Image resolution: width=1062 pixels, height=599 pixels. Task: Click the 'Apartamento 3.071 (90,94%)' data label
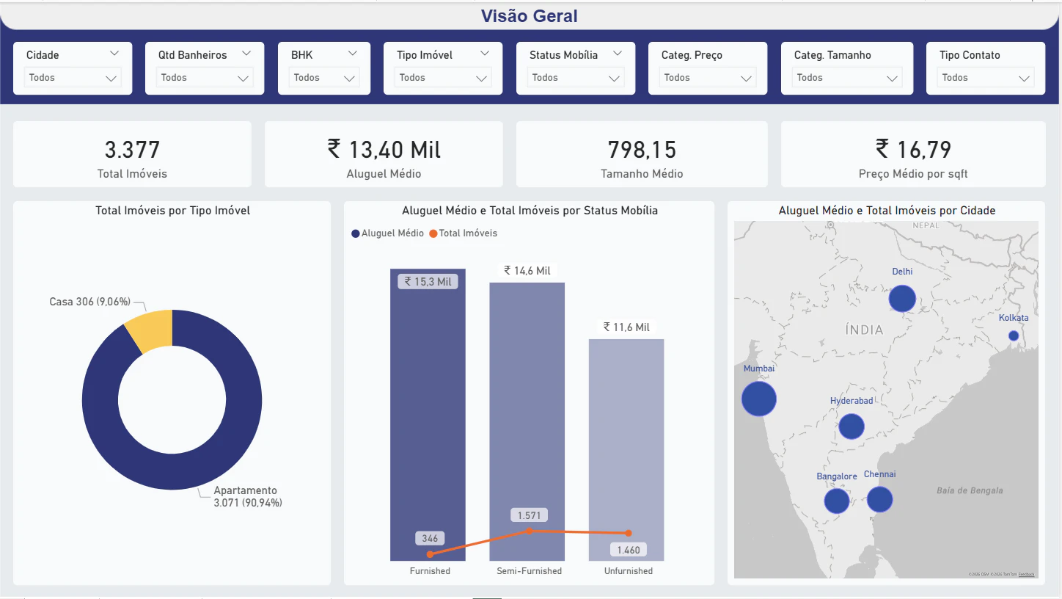tap(248, 497)
